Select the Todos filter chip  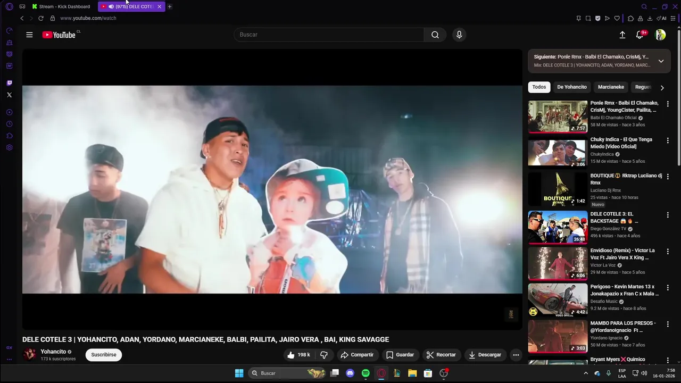coord(539,87)
